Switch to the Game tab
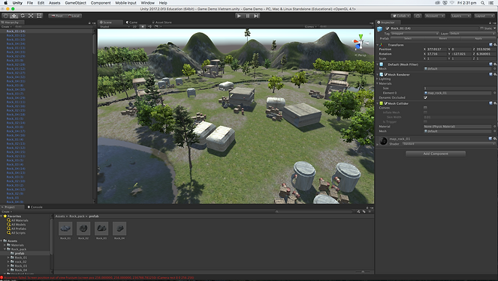Screen dimensions: 498x281 (x=131, y=22)
